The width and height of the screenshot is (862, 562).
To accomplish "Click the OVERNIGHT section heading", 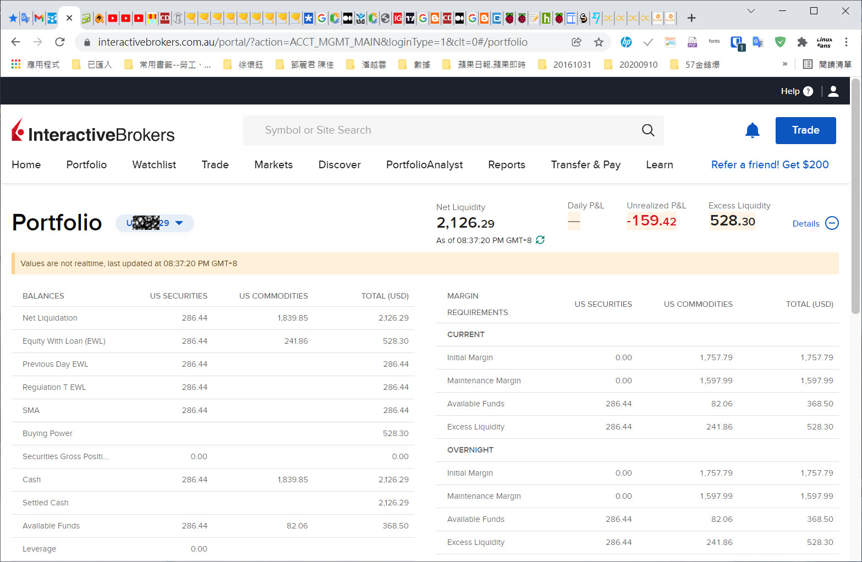I will coord(470,450).
